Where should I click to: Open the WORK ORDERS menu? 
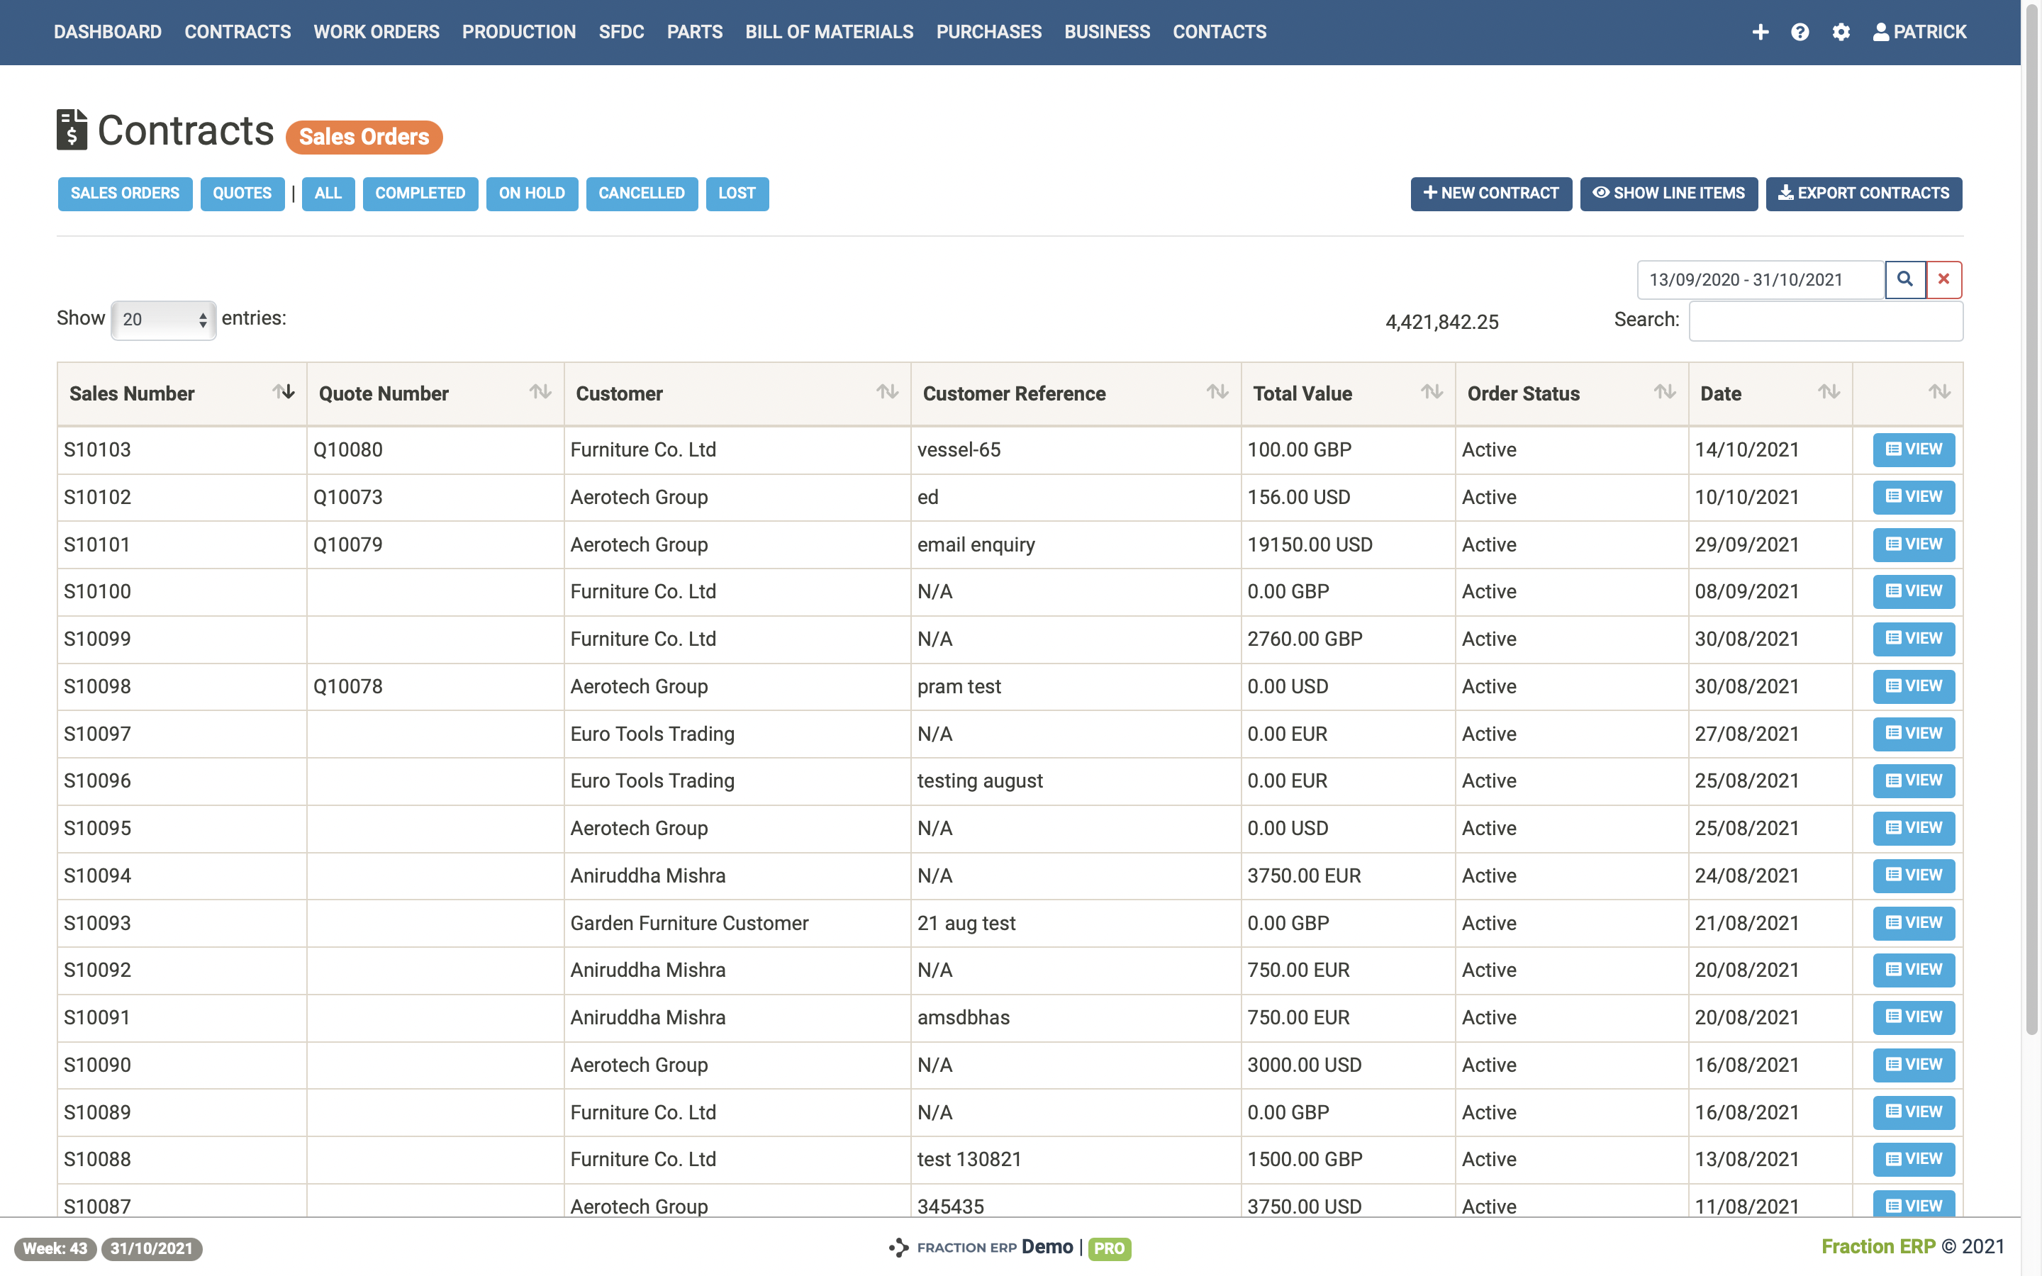[376, 32]
